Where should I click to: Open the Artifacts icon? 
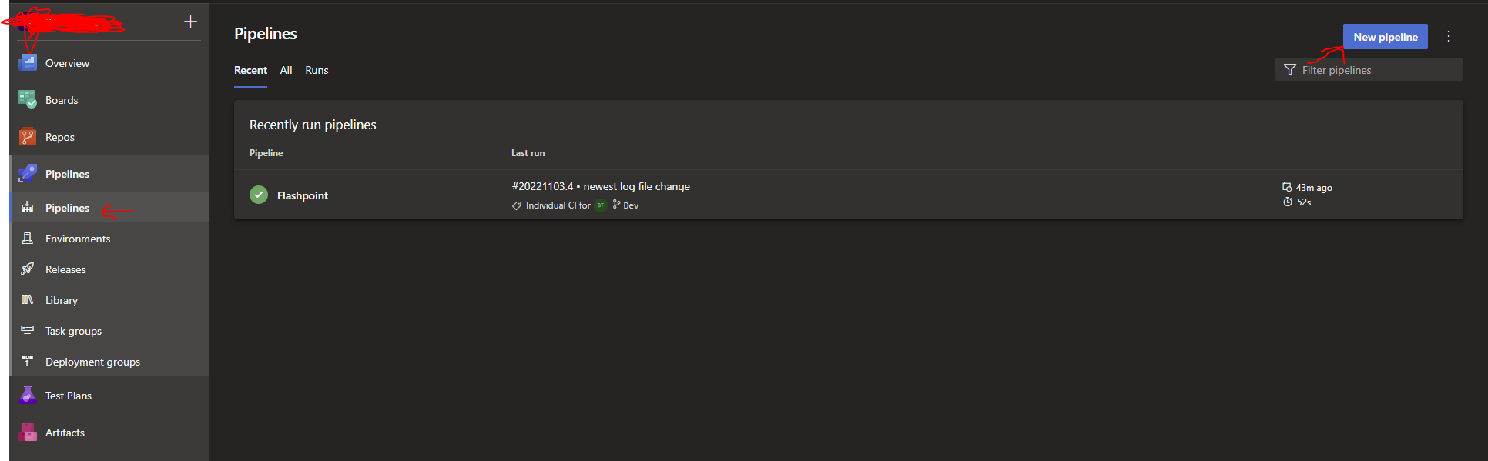[28, 432]
